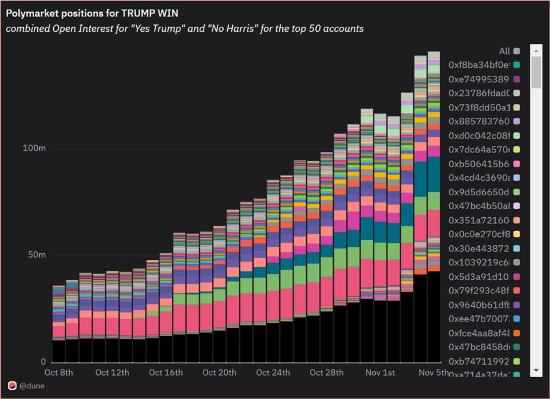
Task: Click the 'Oct 24th' x-axis label
Action: tap(273, 372)
